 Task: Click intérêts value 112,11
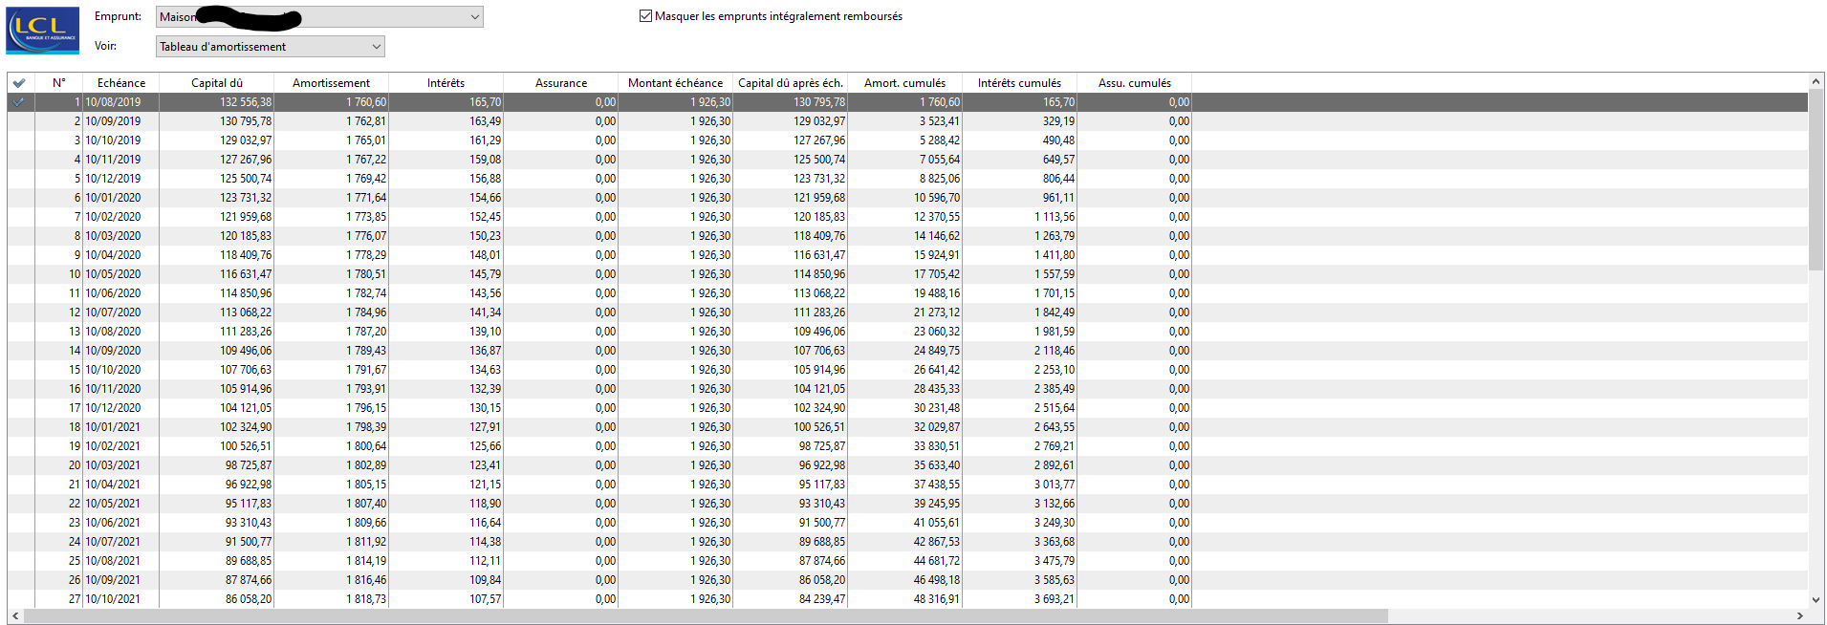[485, 561]
